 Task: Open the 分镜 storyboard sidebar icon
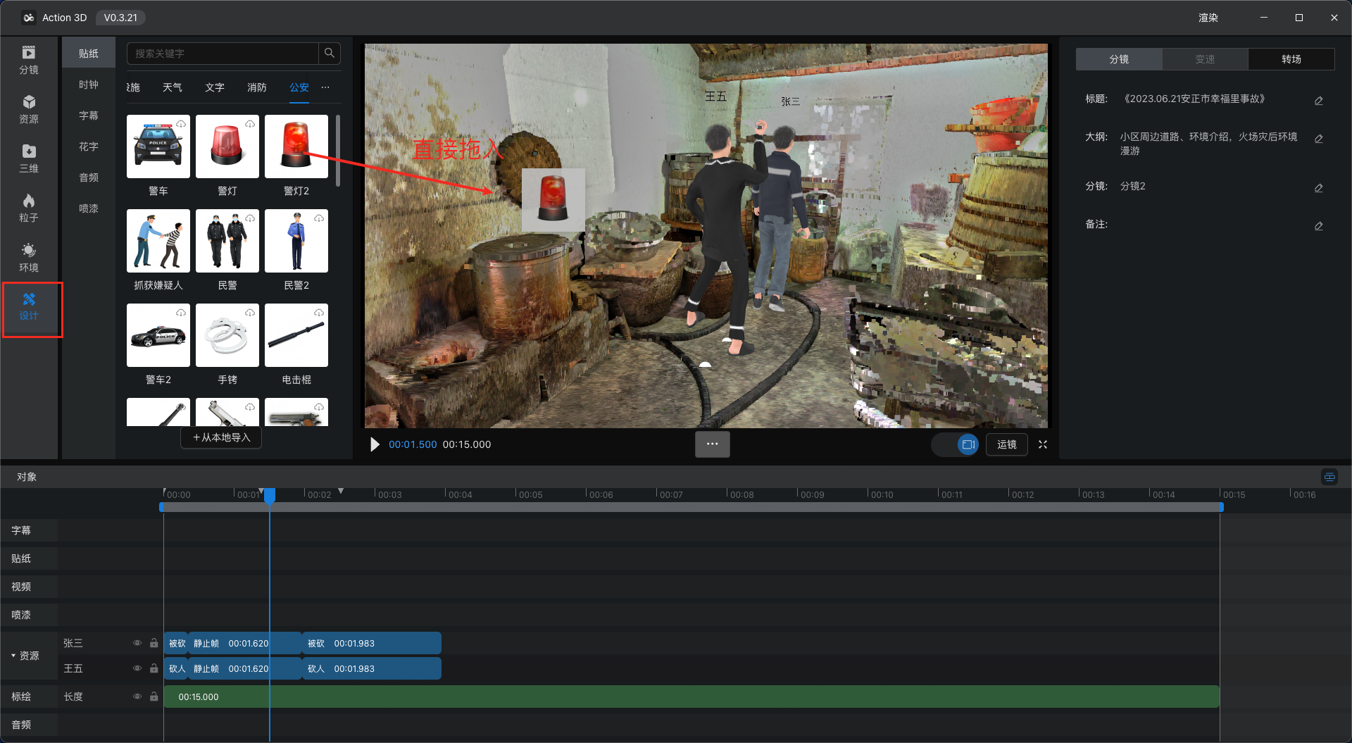click(x=29, y=60)
